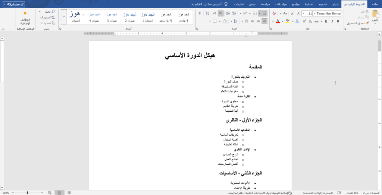The width and height of the screenshot is (382, 195).
Task: Switch to the Insert (إدراج) tab
Action: (336, 4)
